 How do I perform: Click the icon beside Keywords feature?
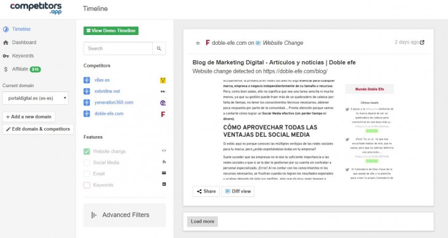[164, 184]
